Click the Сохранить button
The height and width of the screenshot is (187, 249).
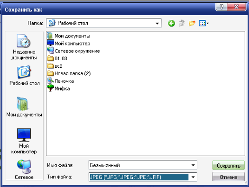(x=228, y=165)
